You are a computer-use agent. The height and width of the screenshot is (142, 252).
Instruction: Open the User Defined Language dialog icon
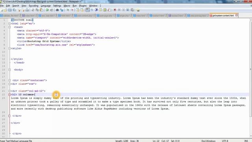click(x=100, y=10)
